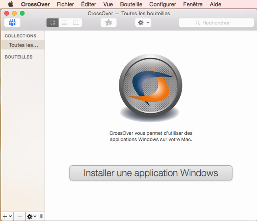This screenshot has width=257, height=221.
Task: Open the CrossOver application menu
Action: [x=35, y=4]
